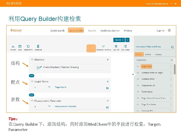The height and width of the screenshot is (136, 181).
Task: Select Target Name field in MedChem list
Action: tap(147, 66)
